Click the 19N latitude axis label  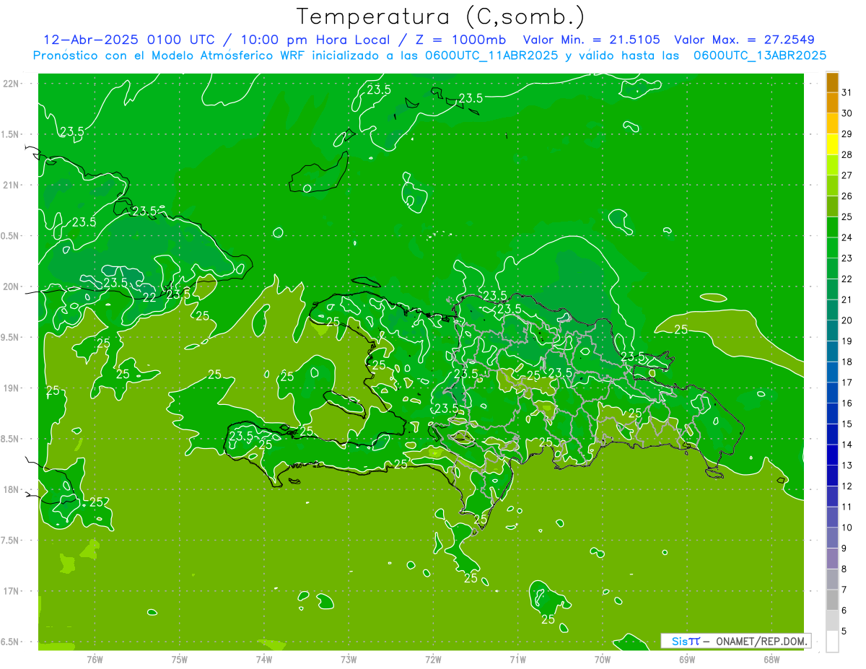click(12, 388)
